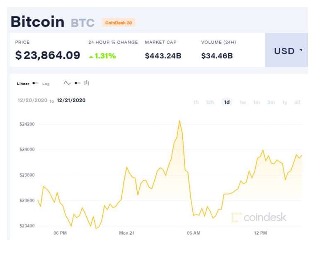This screenshot has height=261, width=315.
Task: Choose the Log scale label
Action: click(46, 84)
